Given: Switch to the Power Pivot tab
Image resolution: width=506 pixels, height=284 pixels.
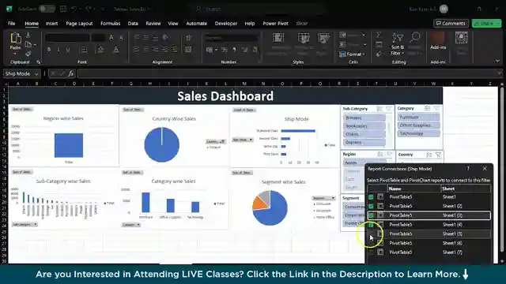Looking at the screenshot, I should point(275,23).
